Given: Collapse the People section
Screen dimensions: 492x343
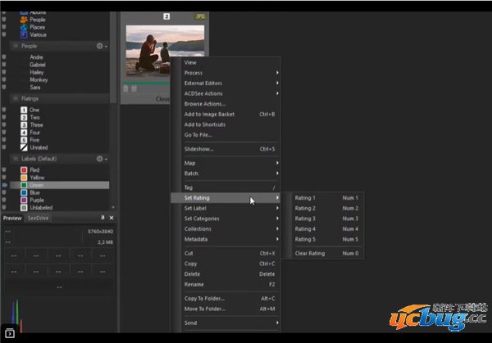Looking at the screenshot, I should click(14, 47).
